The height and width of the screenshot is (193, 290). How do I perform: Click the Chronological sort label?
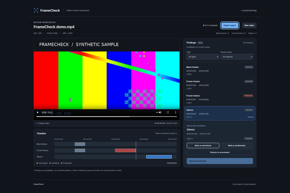click(x=248, y=43)
